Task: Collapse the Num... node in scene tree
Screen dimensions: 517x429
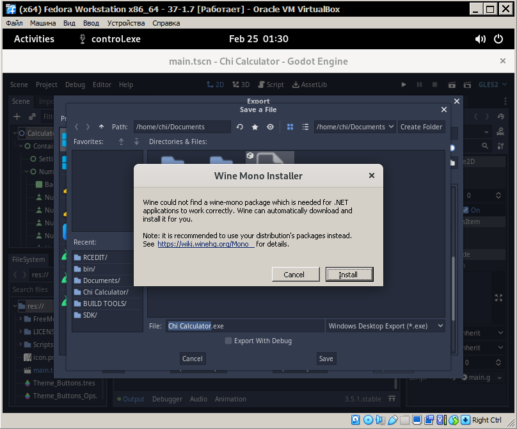Action: tap(27, 172)
